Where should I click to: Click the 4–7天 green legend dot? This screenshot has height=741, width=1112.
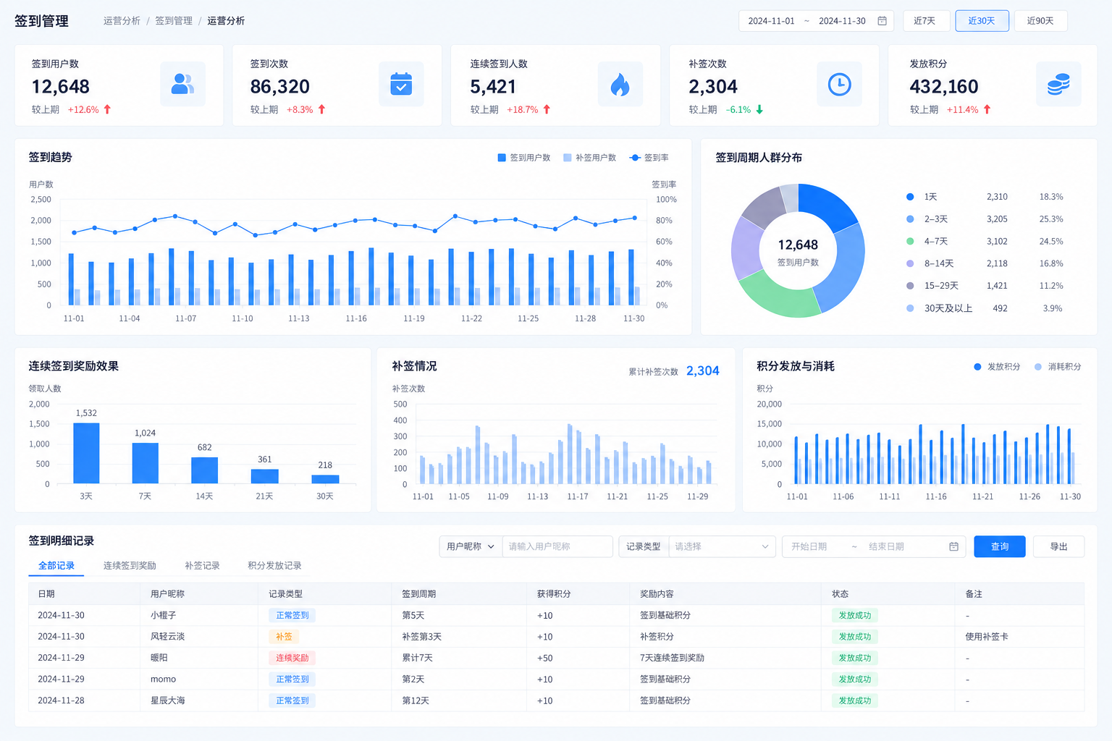(910, 241)
